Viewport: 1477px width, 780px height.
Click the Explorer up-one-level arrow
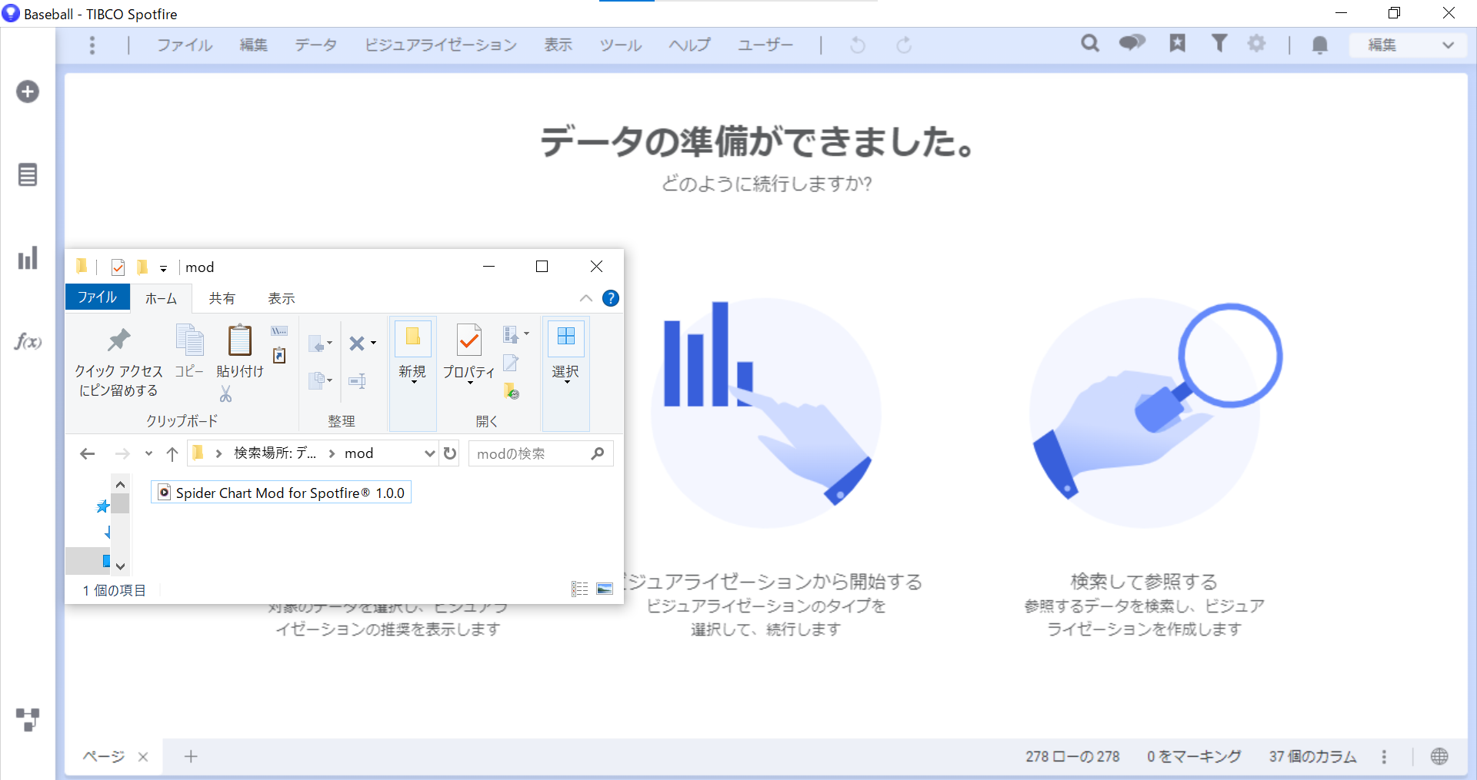click(x=172, y=454)
